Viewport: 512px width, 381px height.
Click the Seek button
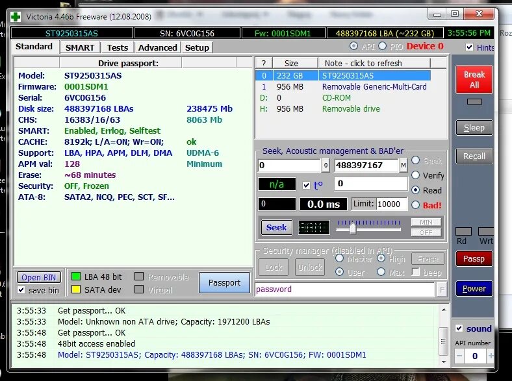pyautogui.click(x=277, y=227)
